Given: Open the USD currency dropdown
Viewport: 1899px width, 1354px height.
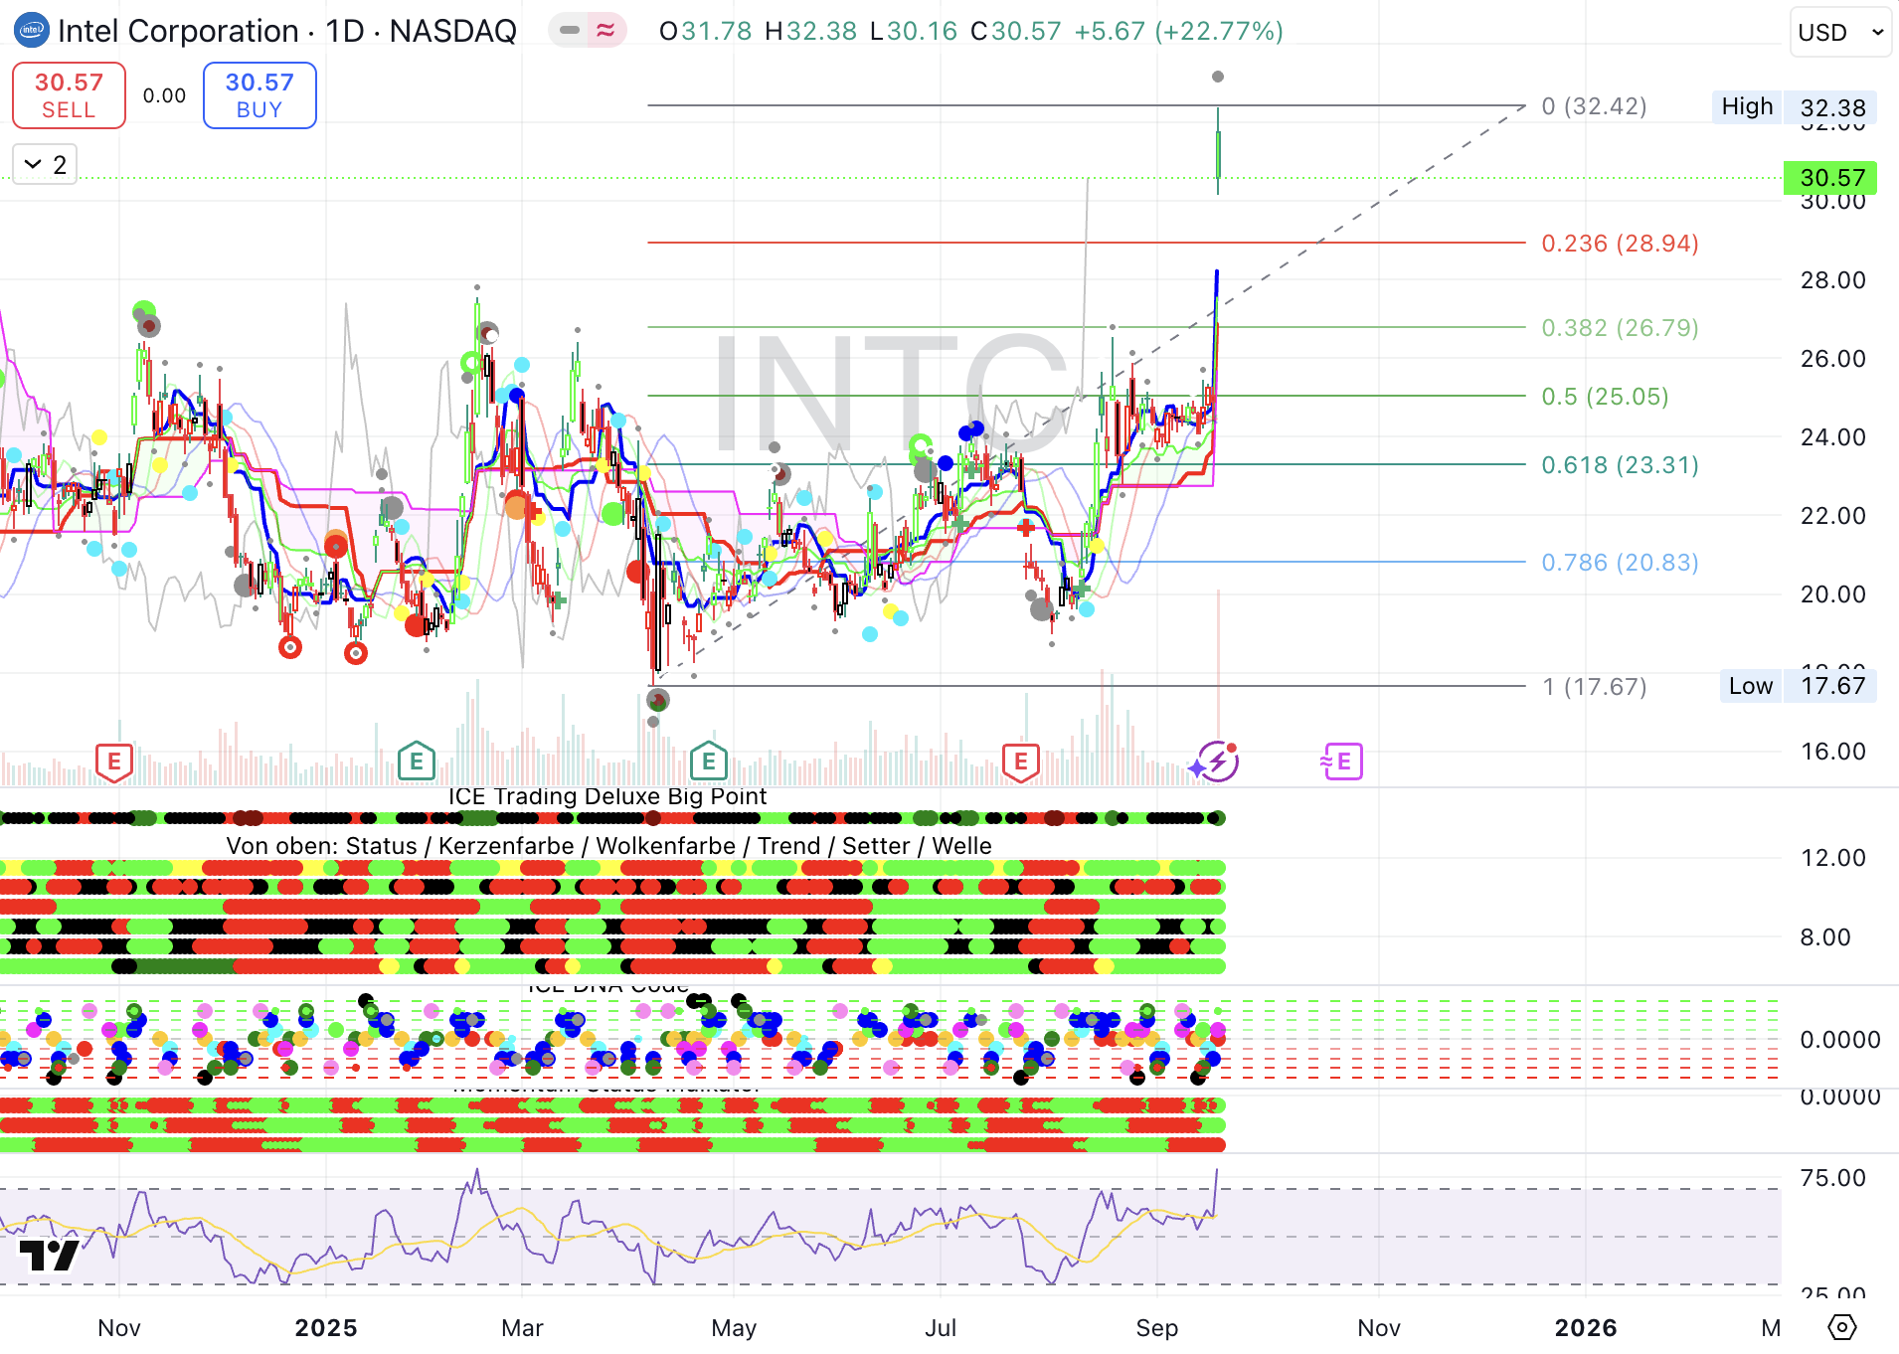Looking at the screenshot, I should coord(1839,32).
